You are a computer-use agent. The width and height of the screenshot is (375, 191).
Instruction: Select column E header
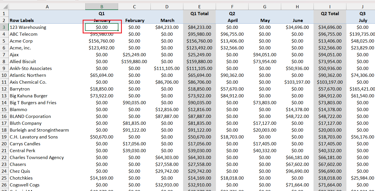pos(199,7)
